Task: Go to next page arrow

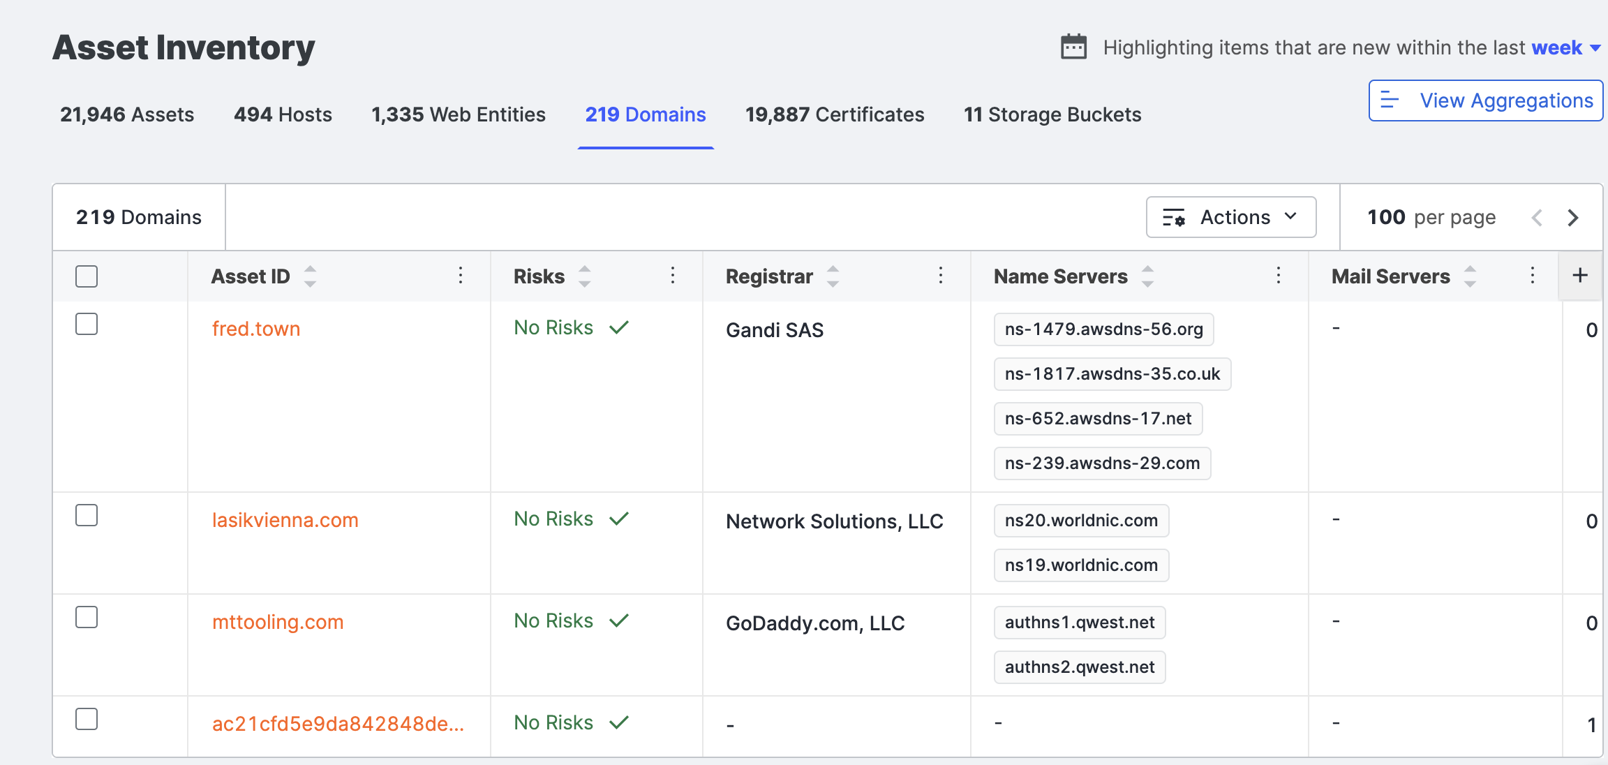Action: (x=1573, y=218)
